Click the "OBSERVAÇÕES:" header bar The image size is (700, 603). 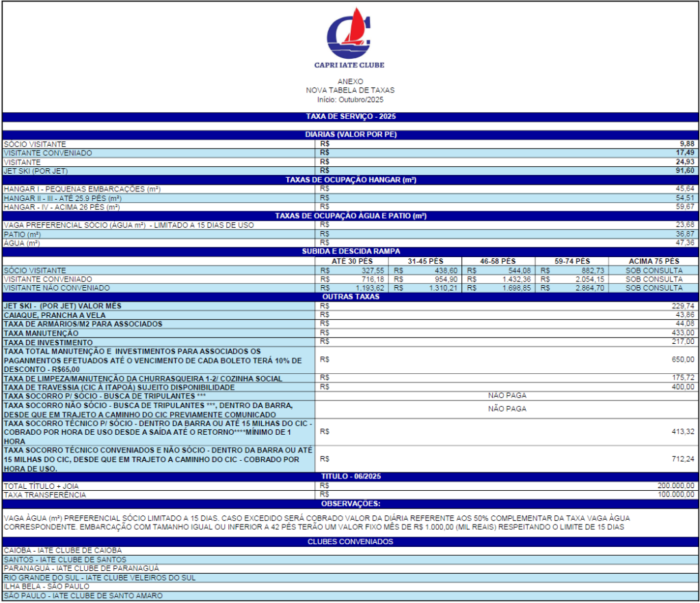tap(350, 503)
